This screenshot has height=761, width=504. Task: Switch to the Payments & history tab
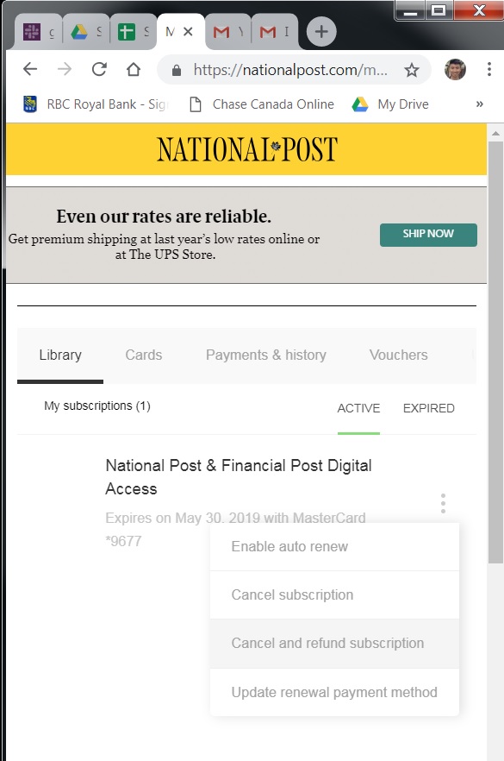(266, 355)
